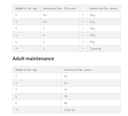Select the '30 g' cell
Screen dimensions: 128x116
pos(104,42)
